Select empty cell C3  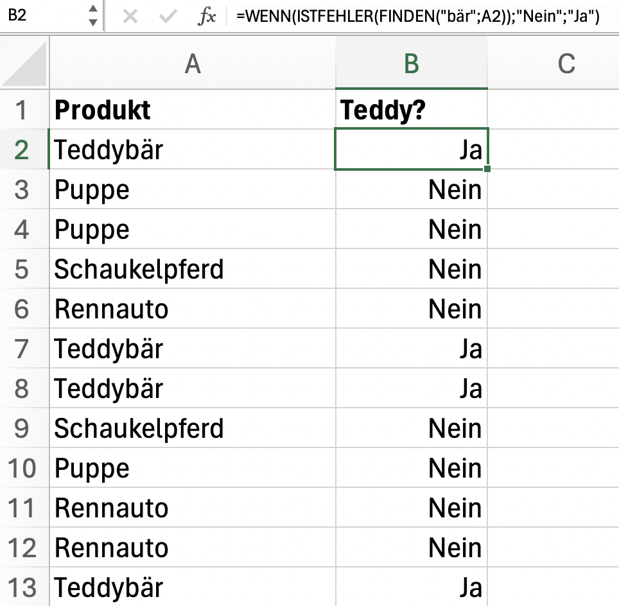pyautogui.click(x=554, y=189)
